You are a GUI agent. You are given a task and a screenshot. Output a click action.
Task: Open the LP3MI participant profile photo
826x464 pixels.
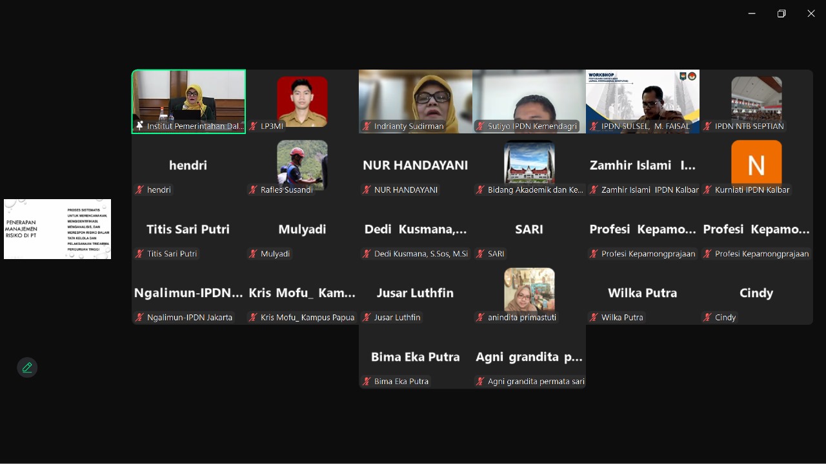(x=302, y=101)
